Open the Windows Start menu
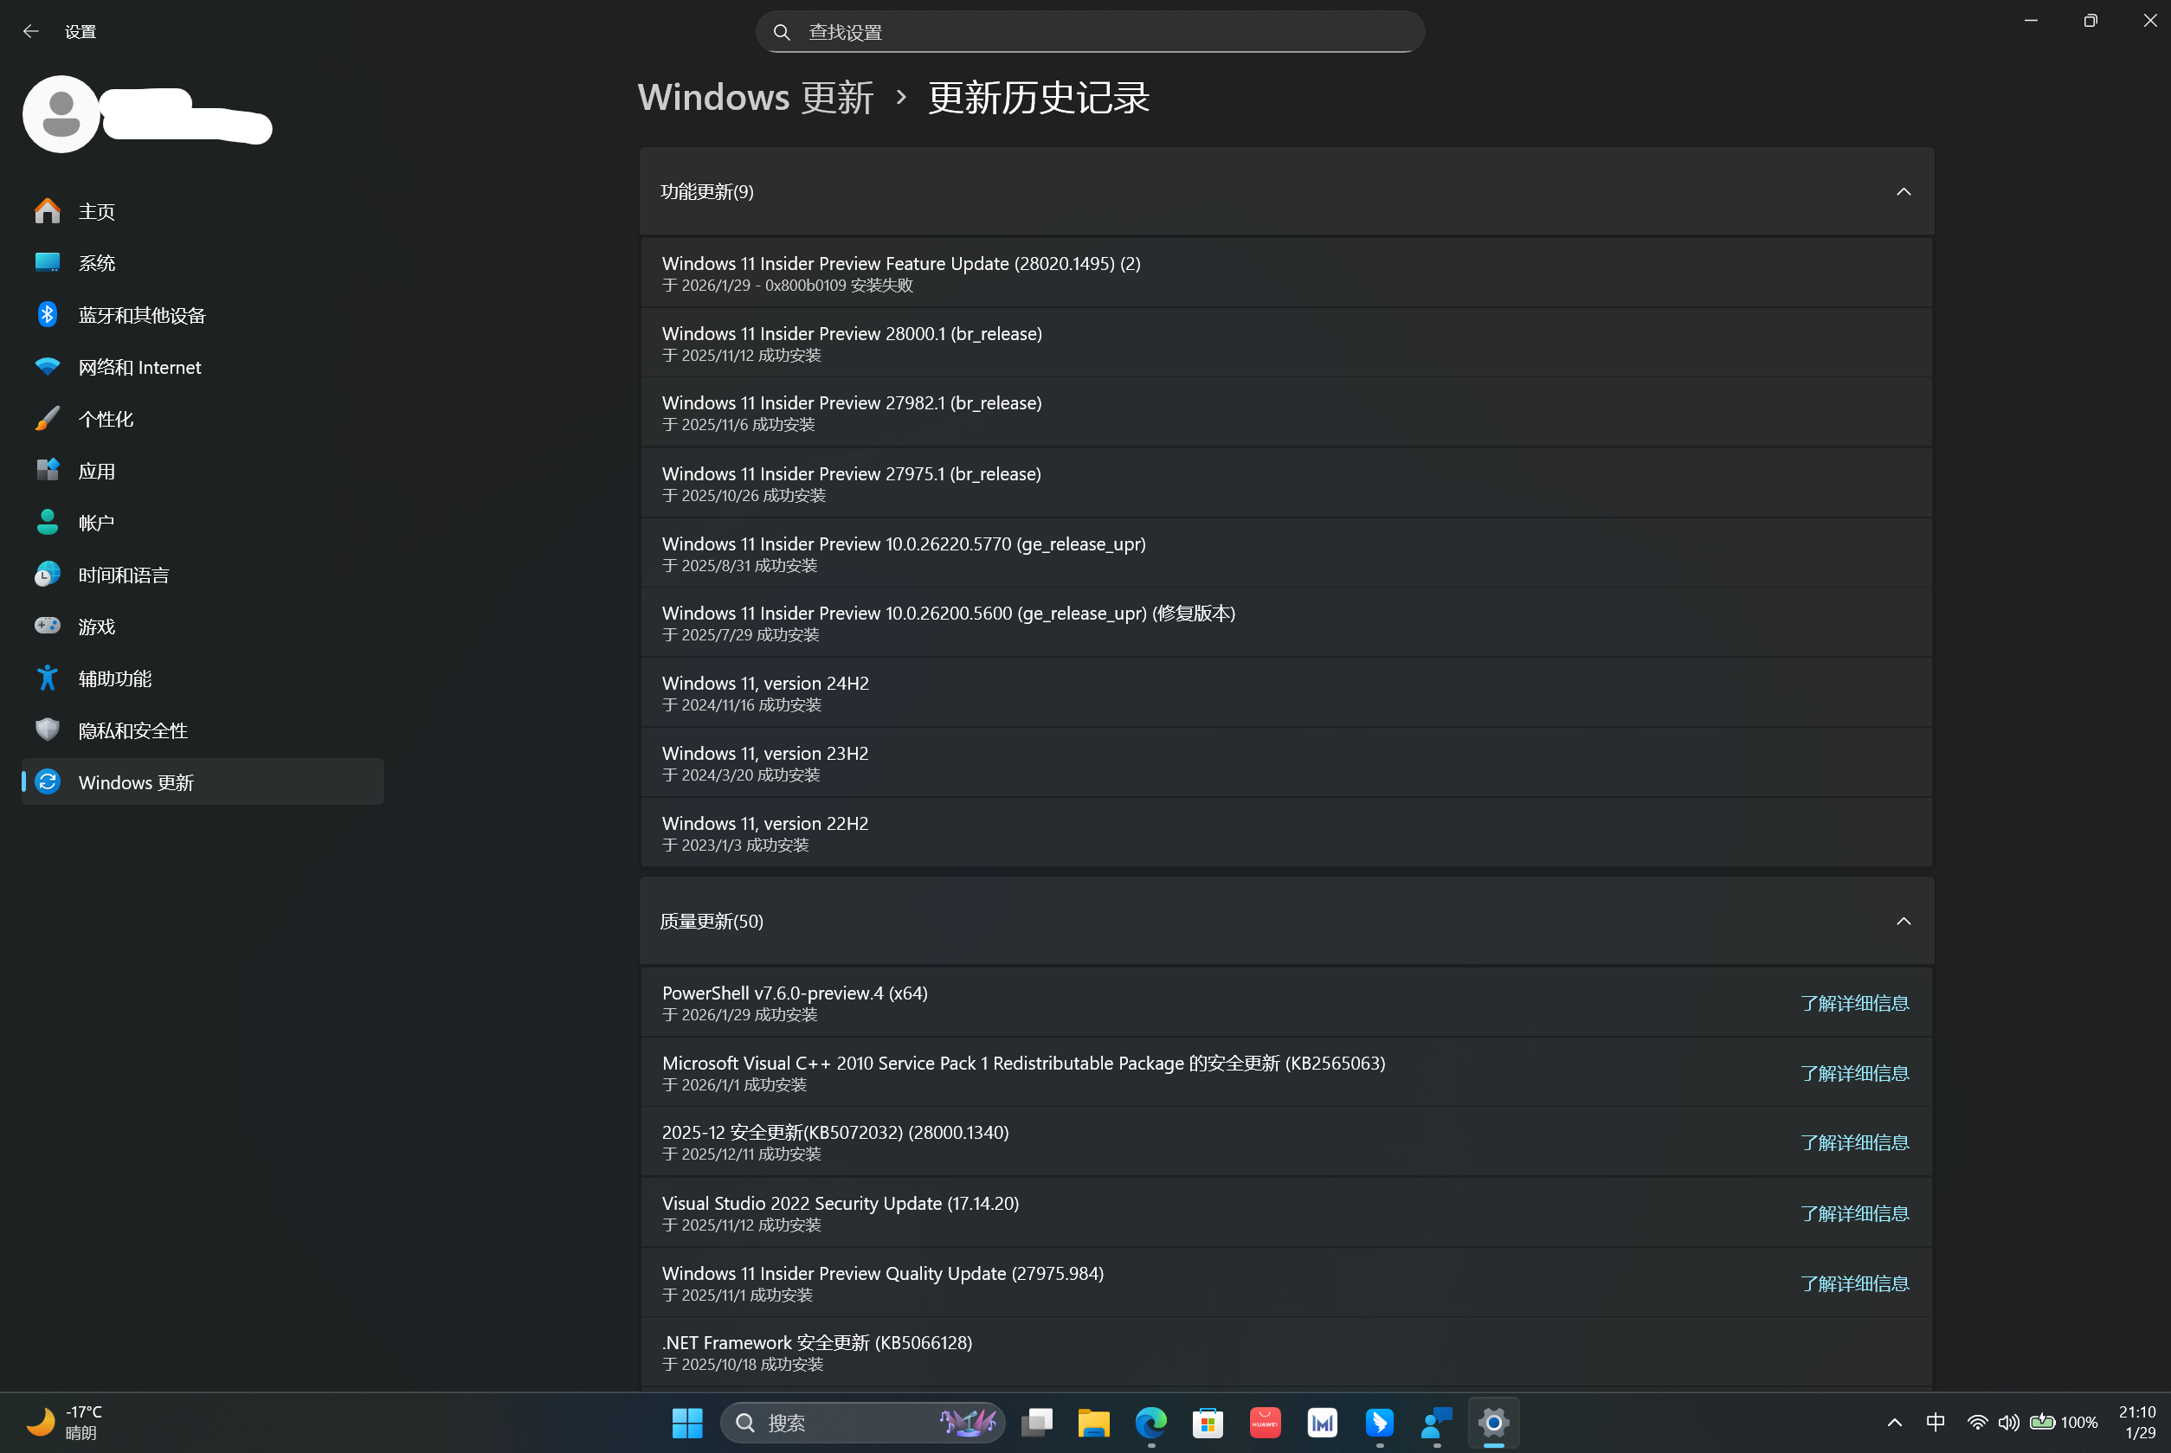 [x=687, y=1423]
